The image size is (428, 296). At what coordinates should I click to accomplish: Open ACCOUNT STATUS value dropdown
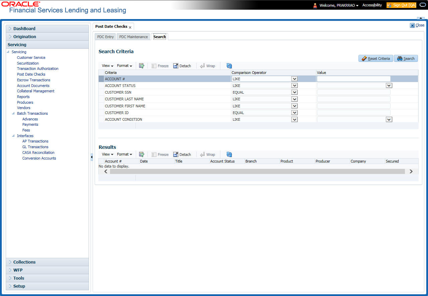pos(389,86)
